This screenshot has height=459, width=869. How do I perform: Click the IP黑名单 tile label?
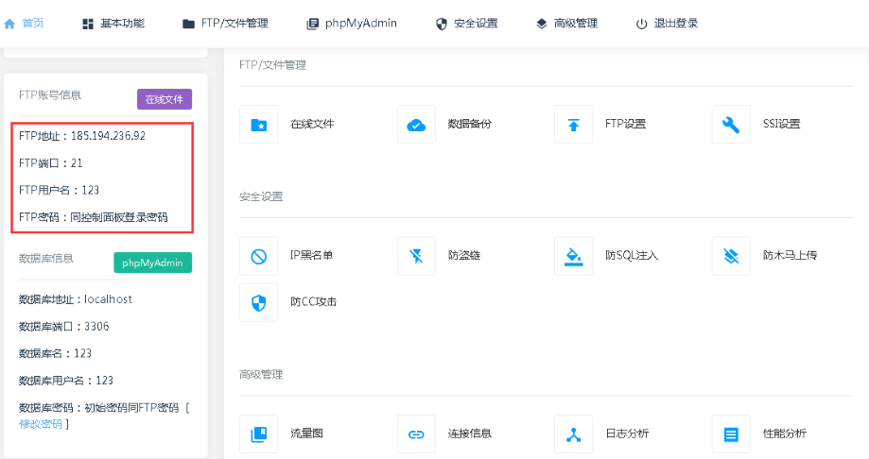311,255
